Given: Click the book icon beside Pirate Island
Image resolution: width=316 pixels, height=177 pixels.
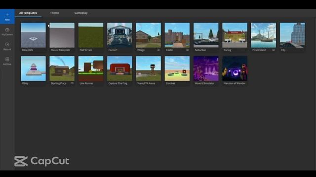Looking at the screenshot, I should coord(274,50).
